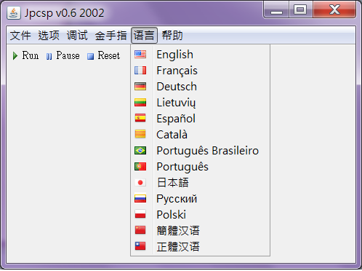Viewport: 362px width, 271px height.
Task: Click the Spanish flag icon
Action: [140, 119]
